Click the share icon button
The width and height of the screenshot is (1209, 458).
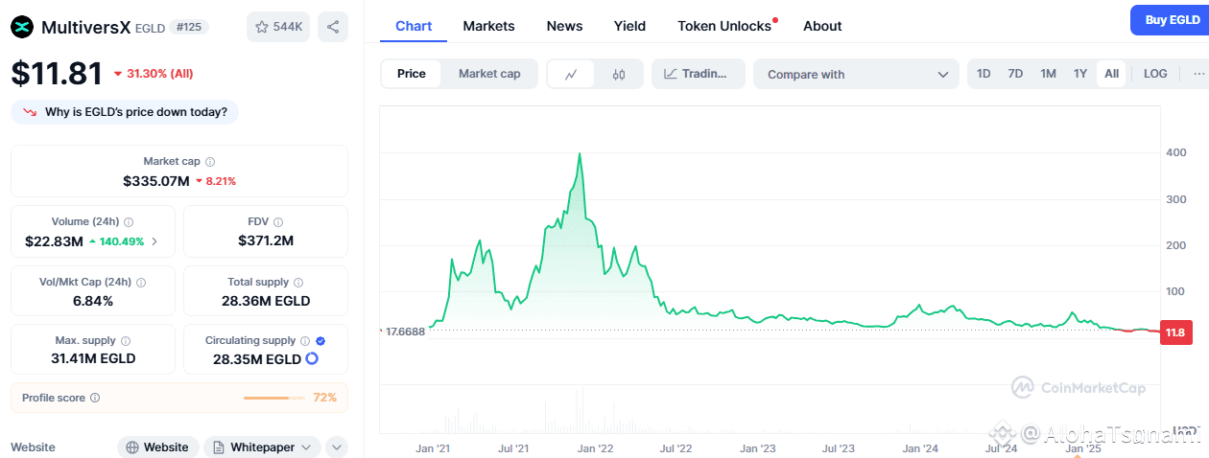tap(333, 27)
